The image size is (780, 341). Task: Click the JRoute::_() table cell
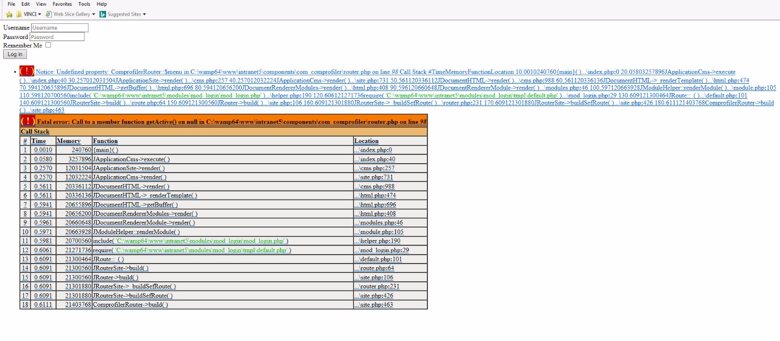[x=223, y=259]
